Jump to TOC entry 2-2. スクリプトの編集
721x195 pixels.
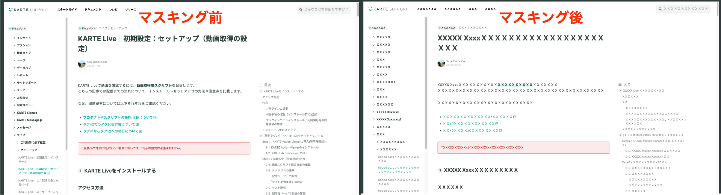[x=280, y=170]
